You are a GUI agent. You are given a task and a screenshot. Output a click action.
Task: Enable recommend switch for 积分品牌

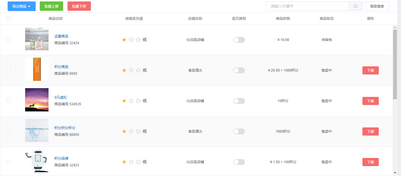[239, 162]
